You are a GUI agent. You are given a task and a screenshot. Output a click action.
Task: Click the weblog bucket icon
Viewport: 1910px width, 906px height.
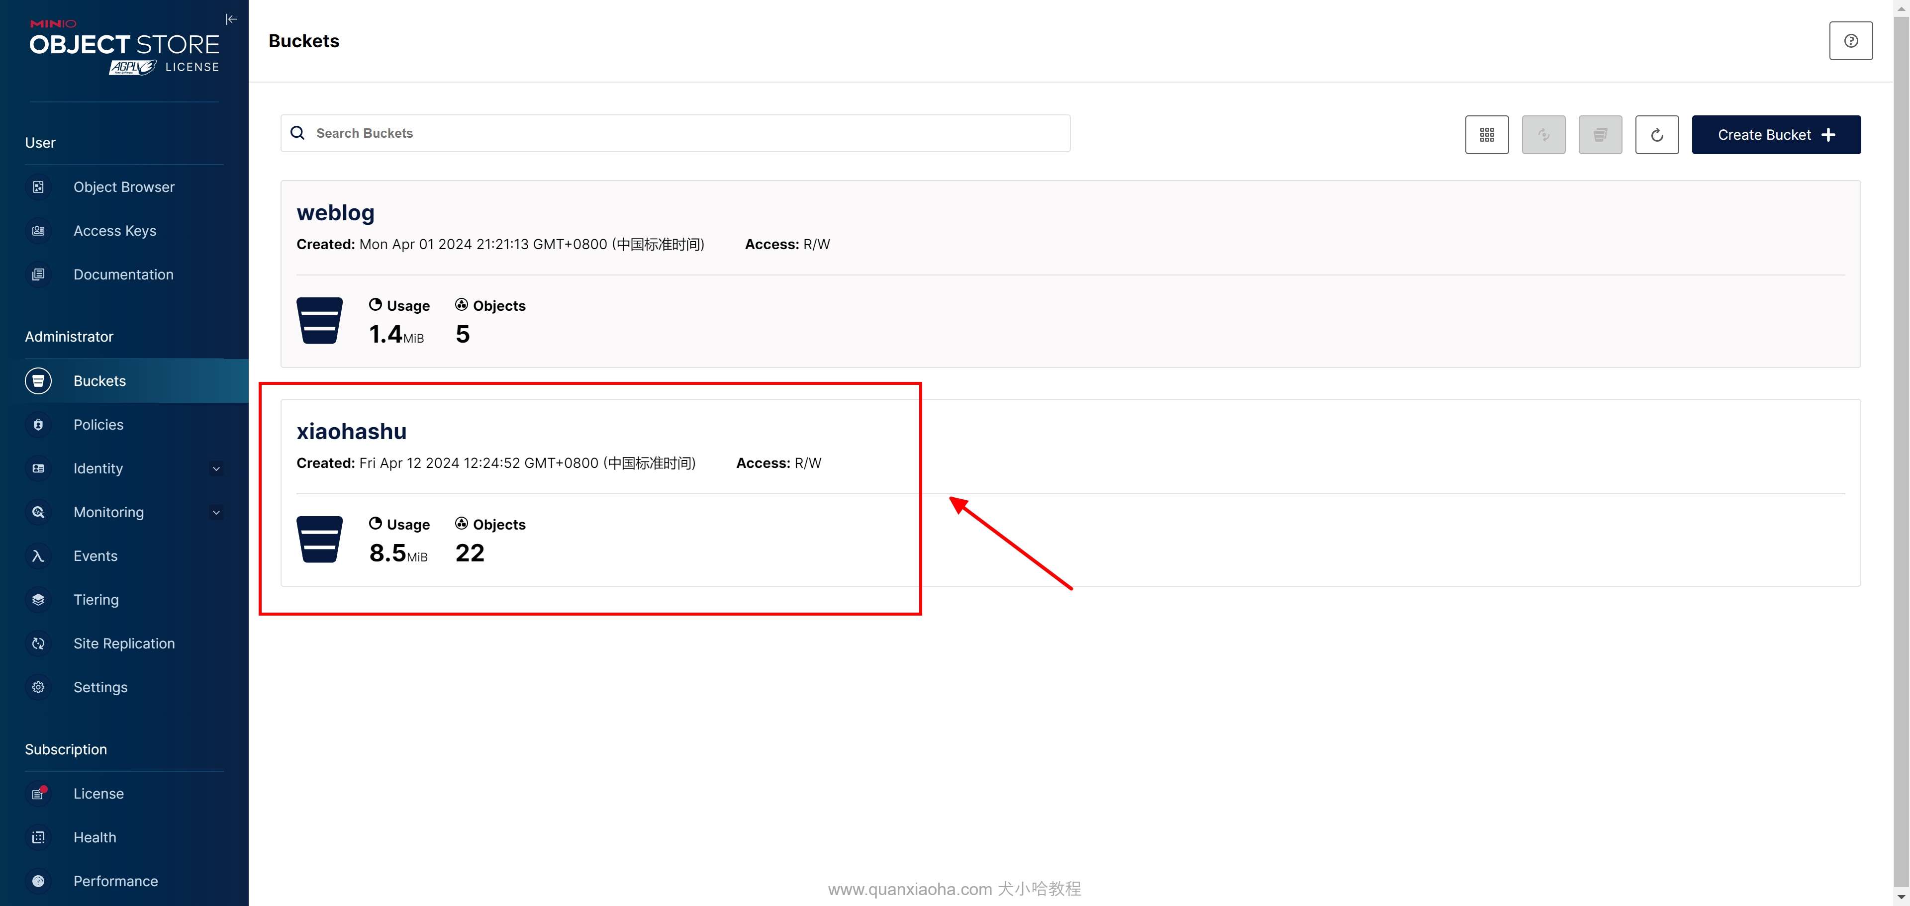point(319,320)
